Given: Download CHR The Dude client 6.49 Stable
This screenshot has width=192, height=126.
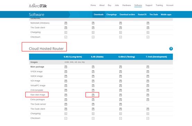Looking at the screenshot, I should [x=93, y=109].
